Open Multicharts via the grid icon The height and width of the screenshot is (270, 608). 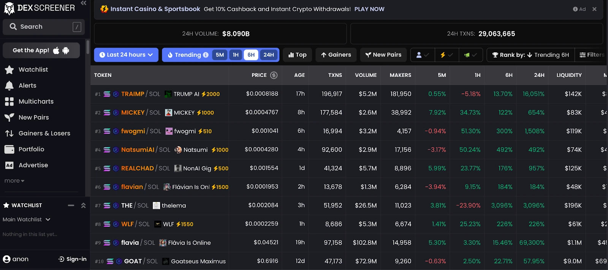pyautogui.click(x=9, y=102)
